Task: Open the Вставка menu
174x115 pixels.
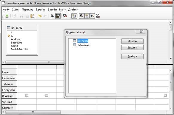Action: tap(40, 10)
